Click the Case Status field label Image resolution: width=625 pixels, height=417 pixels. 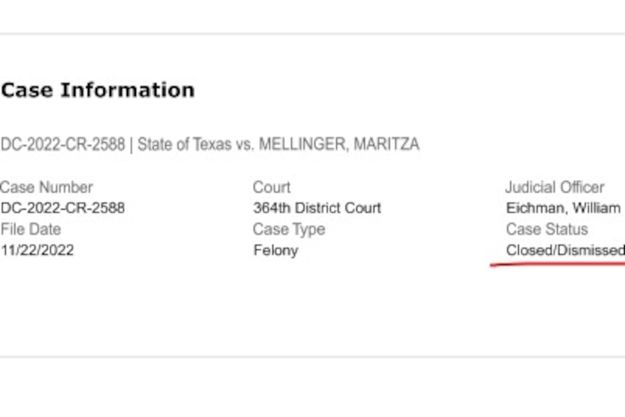pos(547,229)
